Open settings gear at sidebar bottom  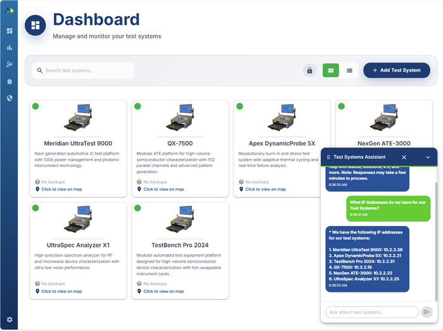click(9, 320)
